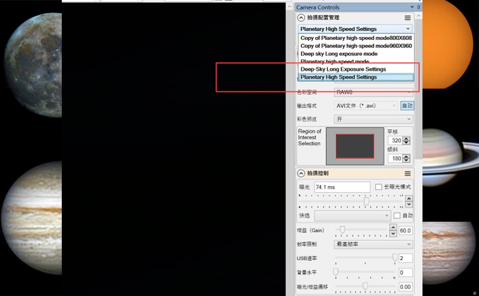Open the 帧率限制 dropdown
479x296 pixels.
point(373,244)
